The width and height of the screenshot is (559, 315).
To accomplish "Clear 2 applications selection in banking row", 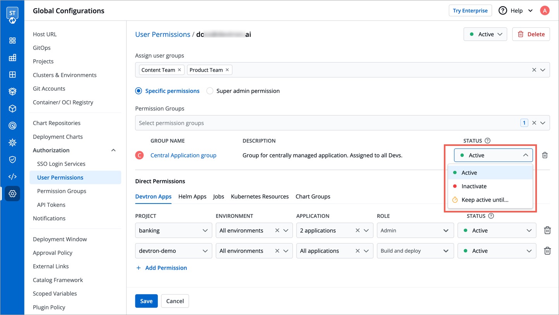I will (x=357, y=230).
